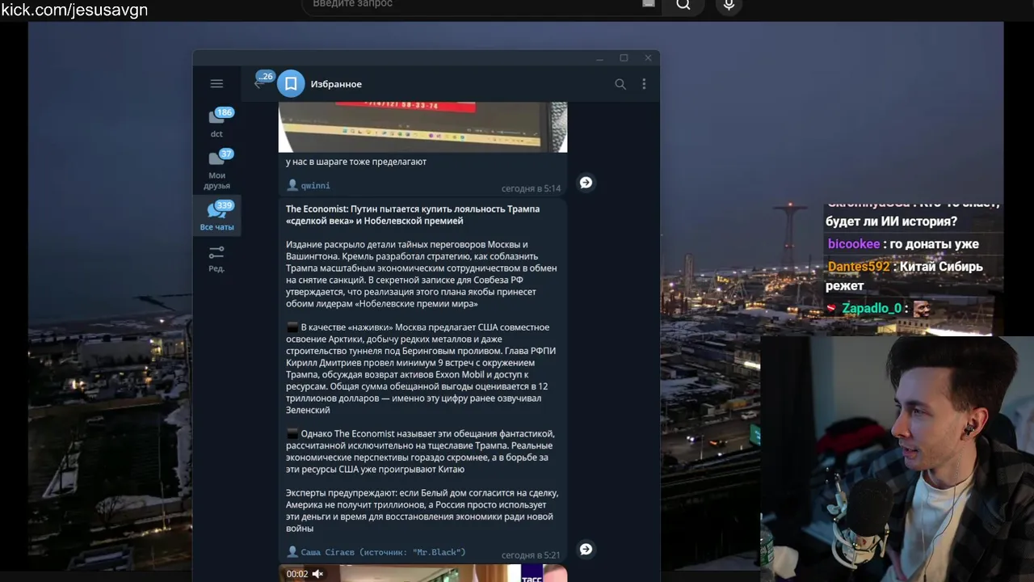Image resolution: width=1034 pixels, height=582 pixels.
Task: Activate the voice search microphone
Action: pos(729,5)
